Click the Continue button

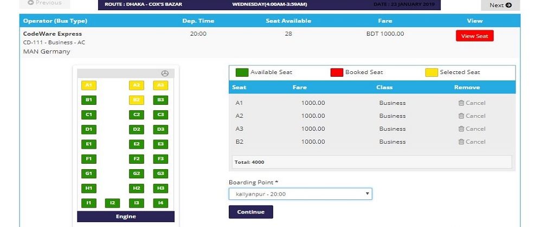pyautogui.click(x=251, y=212)
